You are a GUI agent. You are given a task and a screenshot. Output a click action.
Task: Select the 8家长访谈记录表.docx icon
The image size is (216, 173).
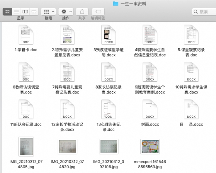[x=108, y=72]
